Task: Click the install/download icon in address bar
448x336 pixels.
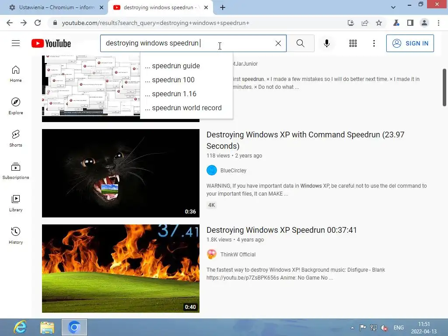Action: click(x=351, y=23)
